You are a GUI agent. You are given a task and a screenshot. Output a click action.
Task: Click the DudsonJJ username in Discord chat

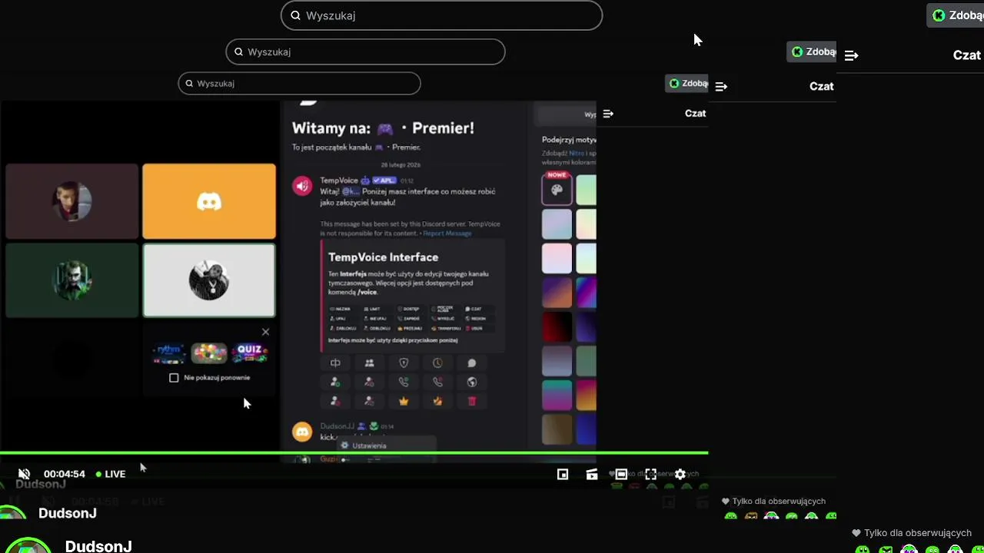pos(337,426)
